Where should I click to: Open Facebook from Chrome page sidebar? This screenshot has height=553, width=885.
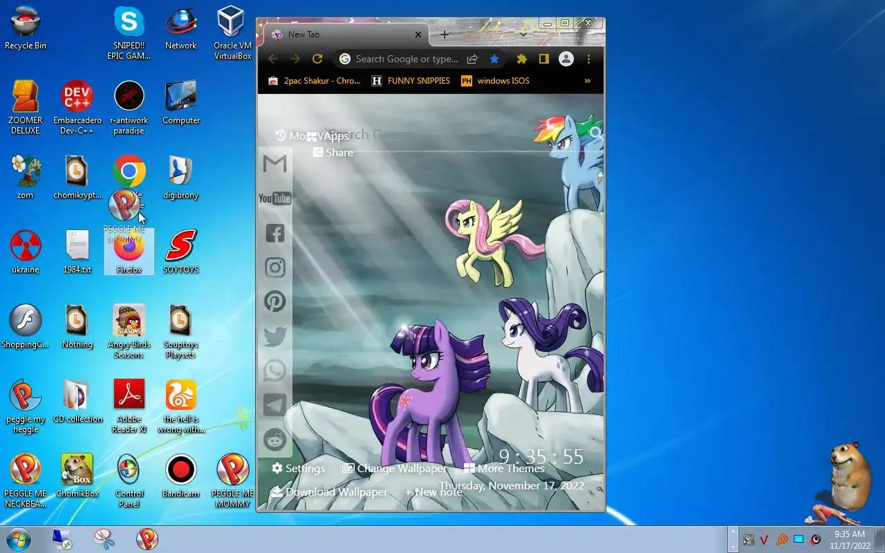275,233
